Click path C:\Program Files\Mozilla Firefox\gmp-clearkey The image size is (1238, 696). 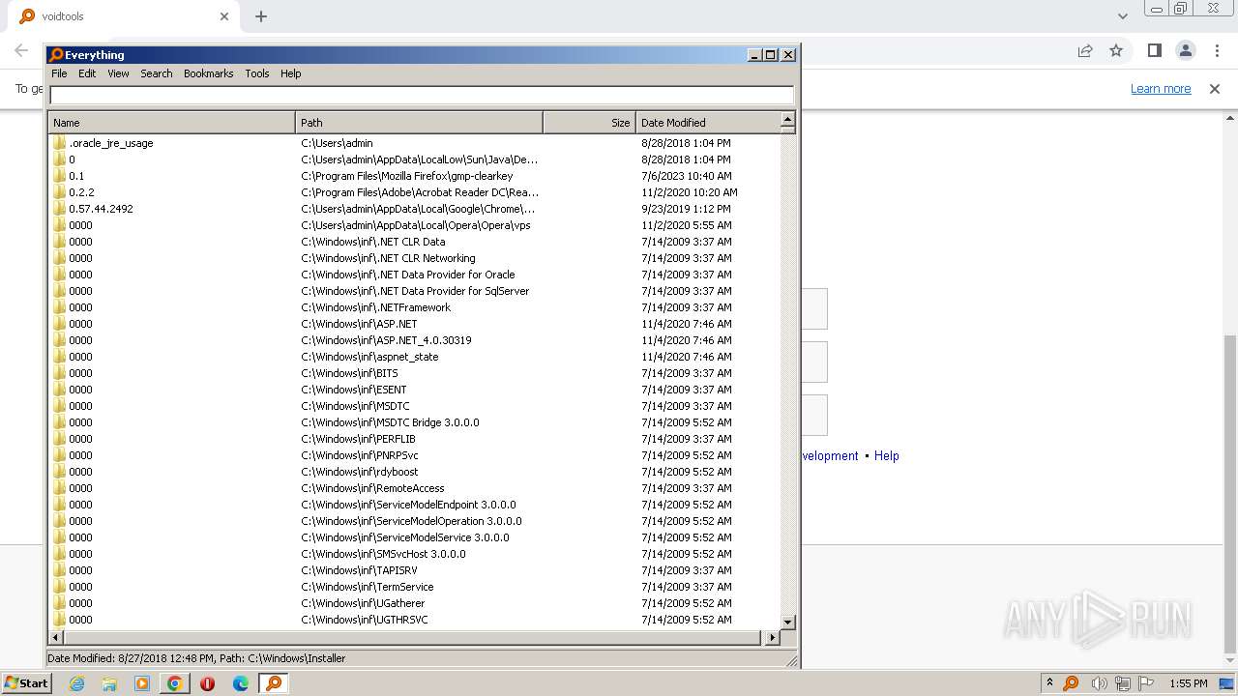point(407,176)
